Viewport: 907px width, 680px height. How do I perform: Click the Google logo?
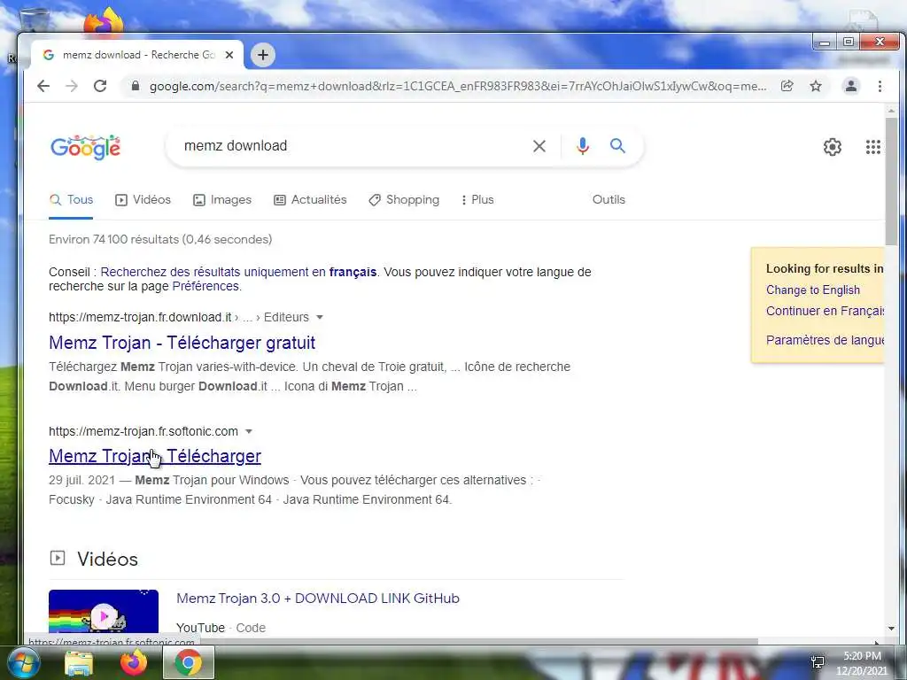point(86,148)
